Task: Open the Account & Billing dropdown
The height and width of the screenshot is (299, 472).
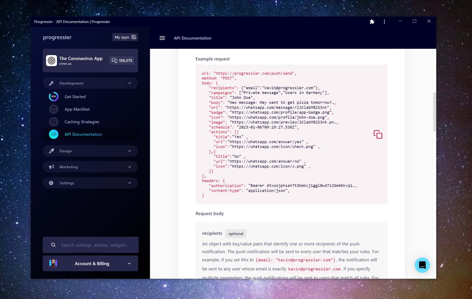Action: [x=90, y=263]
